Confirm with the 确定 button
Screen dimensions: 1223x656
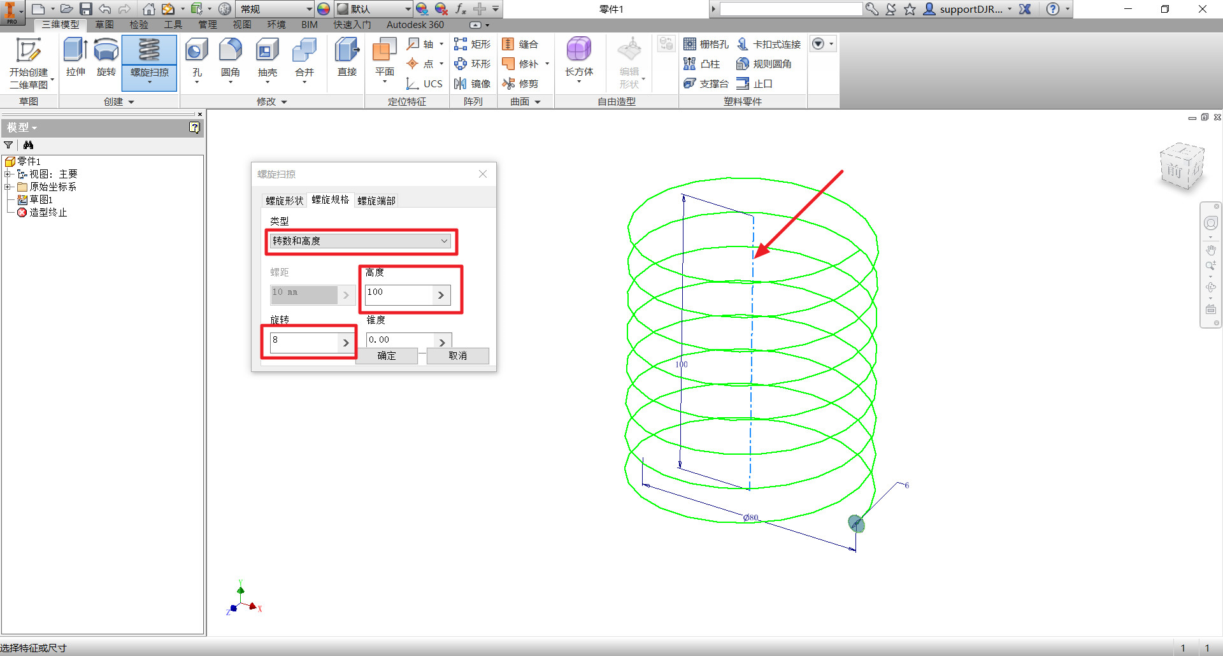[x=387, y=355]
